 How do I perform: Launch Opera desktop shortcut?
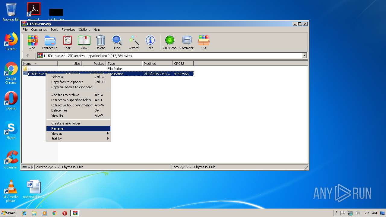click(11, 101)
